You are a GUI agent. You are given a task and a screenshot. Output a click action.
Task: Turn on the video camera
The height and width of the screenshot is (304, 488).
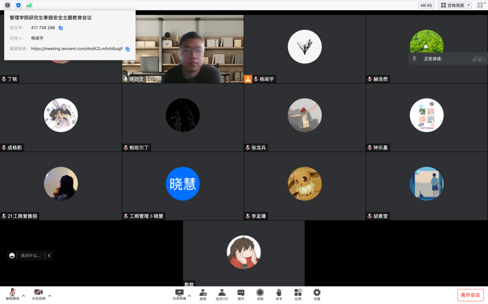coord(38,294)
